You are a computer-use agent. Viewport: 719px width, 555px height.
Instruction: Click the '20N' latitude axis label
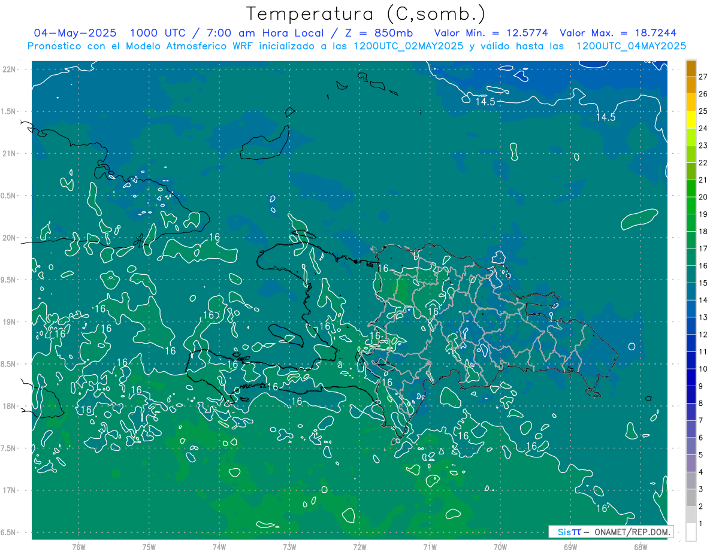[x=10, y=238]
